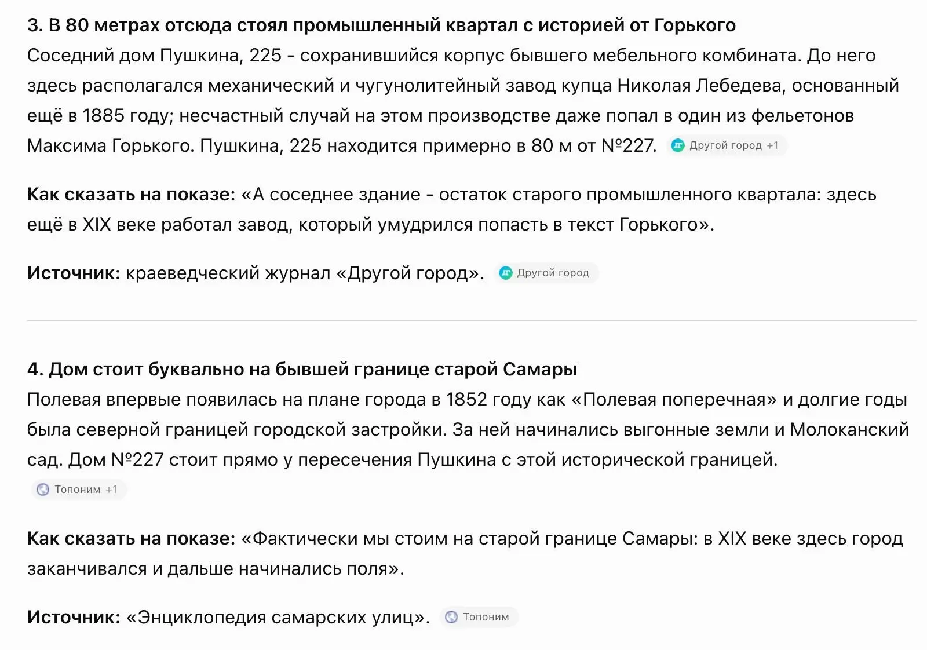
Task: Click the «Источник:» label before краеведческий журнал
Action: 74,273
